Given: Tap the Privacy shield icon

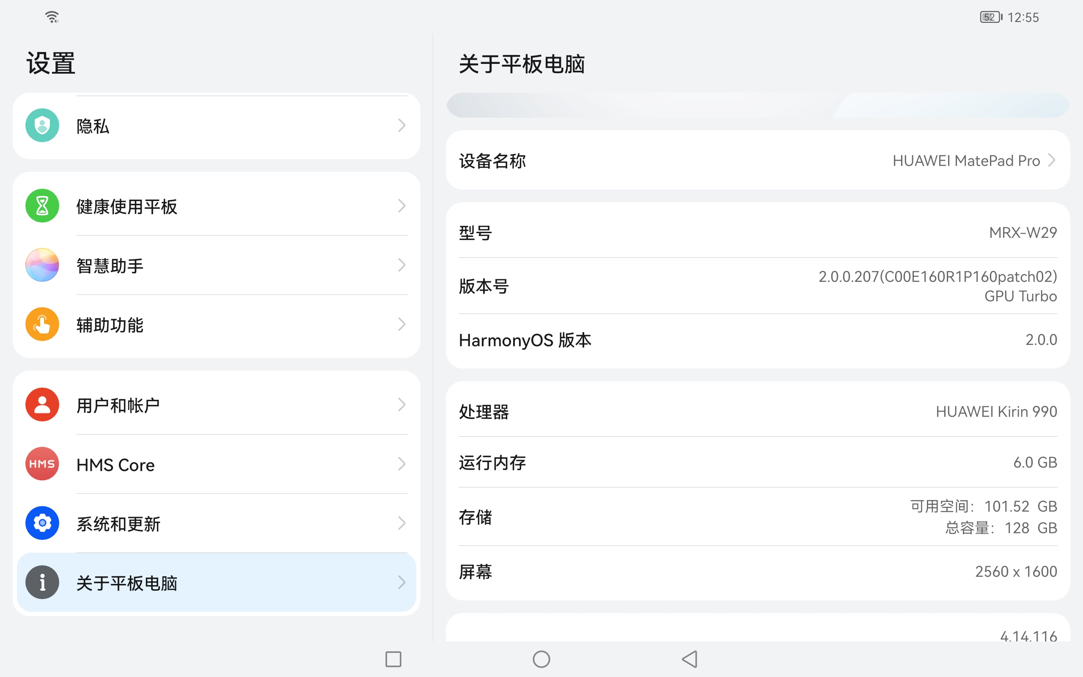Looking at the screenshot, I should click(42, 125).
